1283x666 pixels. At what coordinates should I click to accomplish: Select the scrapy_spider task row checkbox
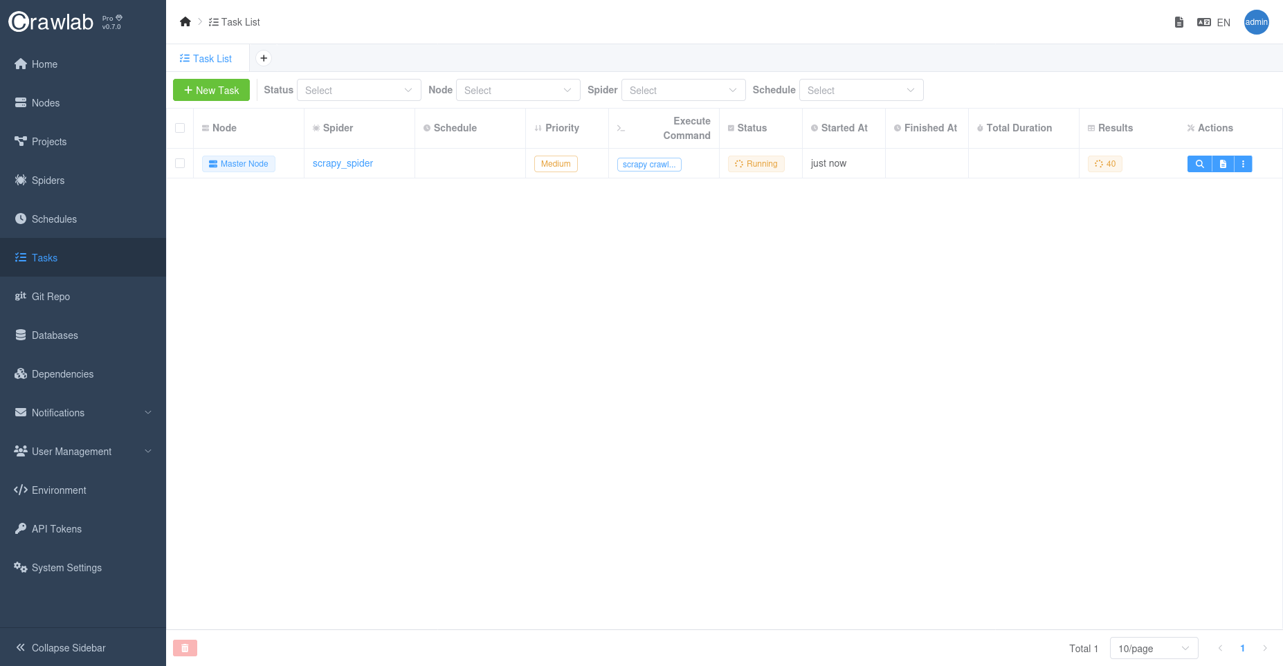180,163
